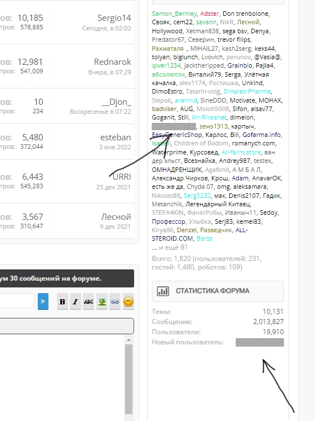The image size is (315, 421).
Task: Click the scrollbar up arrow in chat
Action: 128,340
